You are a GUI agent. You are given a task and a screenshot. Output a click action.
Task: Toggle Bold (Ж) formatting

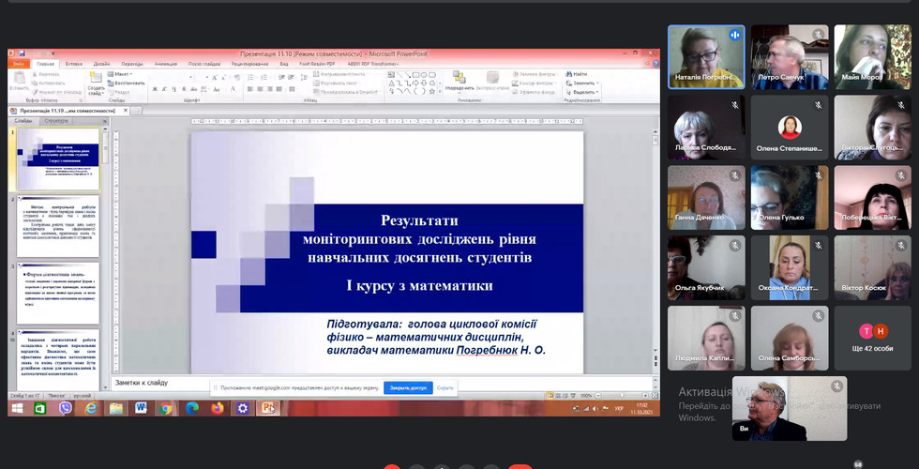tap(155, 89)
